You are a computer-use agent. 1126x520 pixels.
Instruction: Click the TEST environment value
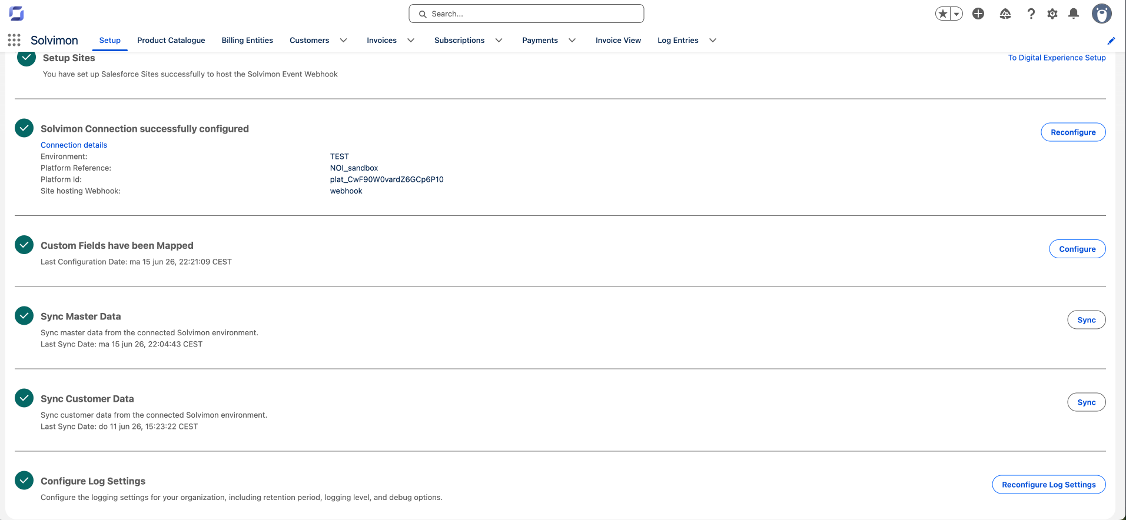(340, 156)
